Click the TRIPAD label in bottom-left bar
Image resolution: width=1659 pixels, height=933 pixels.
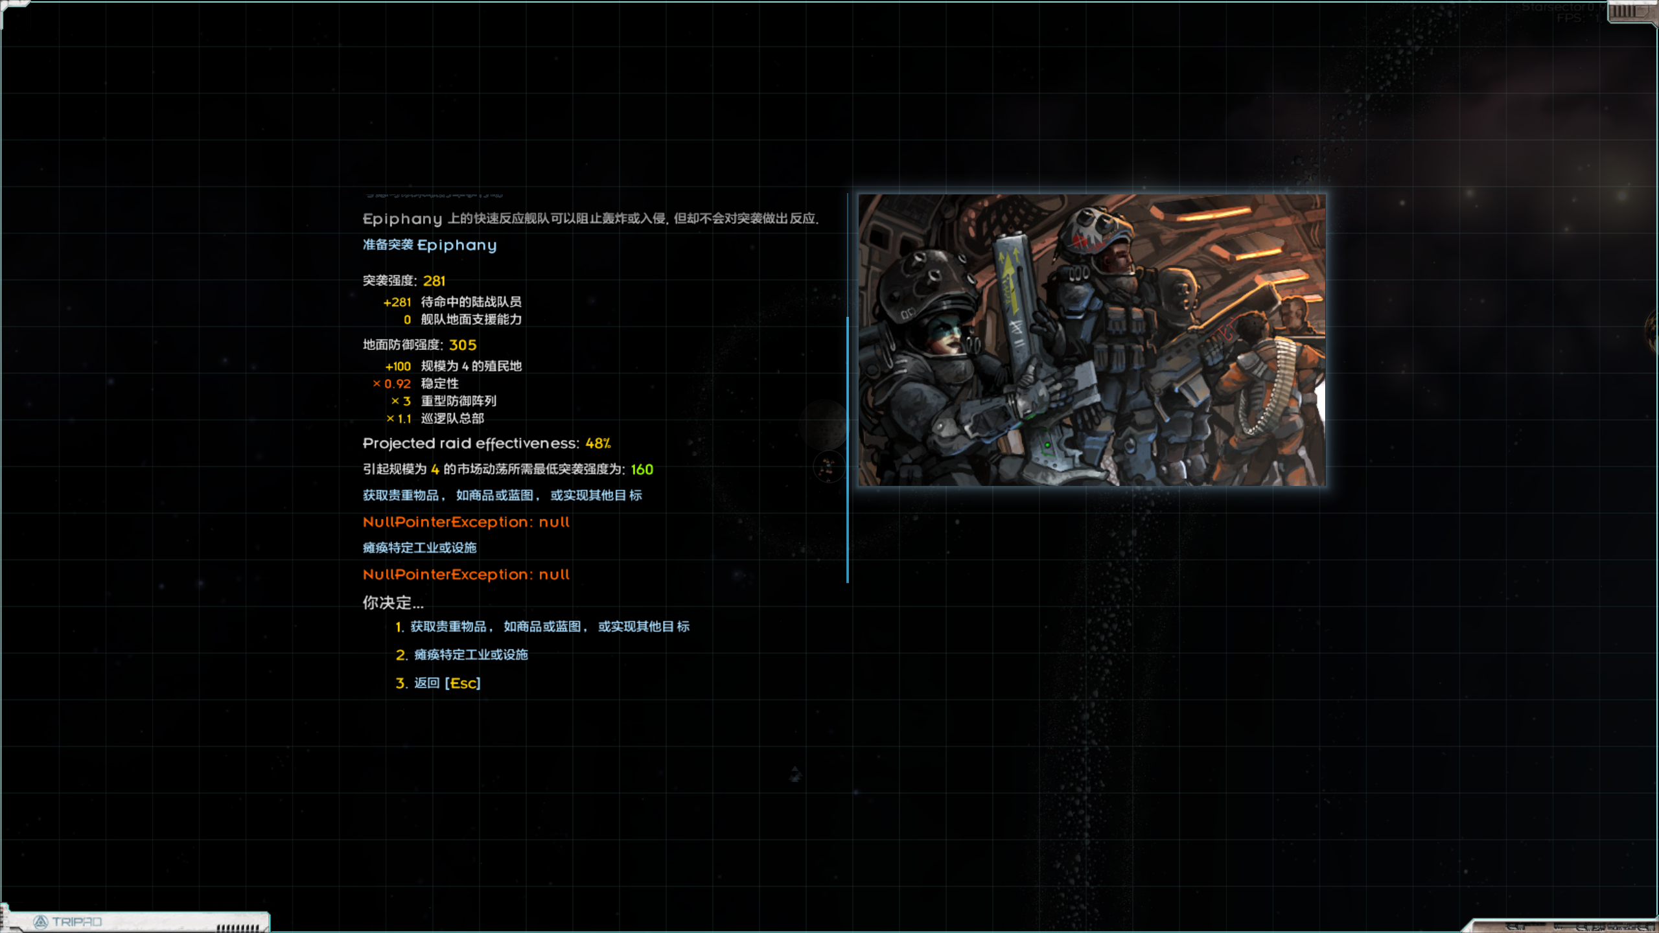[x=76, y=921]
